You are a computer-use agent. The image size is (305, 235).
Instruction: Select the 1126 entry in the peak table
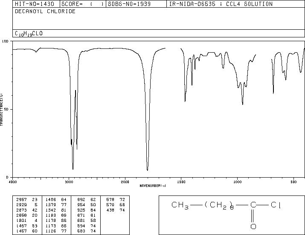point(56,231)
